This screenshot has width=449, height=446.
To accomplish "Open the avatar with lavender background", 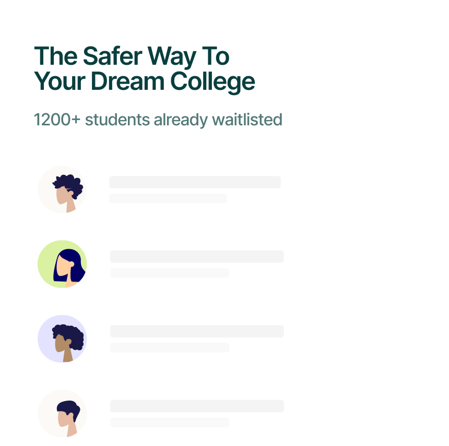I will 62,338.
